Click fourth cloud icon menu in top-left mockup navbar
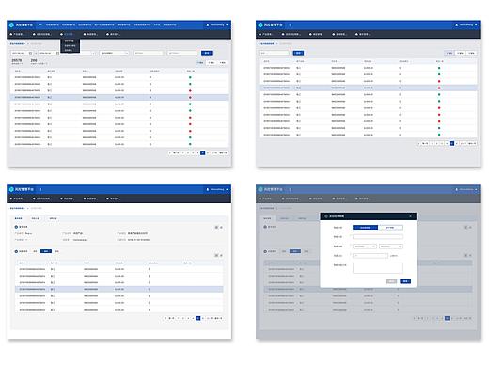Image resolution: width=489 pixels, height=367 pixels. [x=90, y=34]
